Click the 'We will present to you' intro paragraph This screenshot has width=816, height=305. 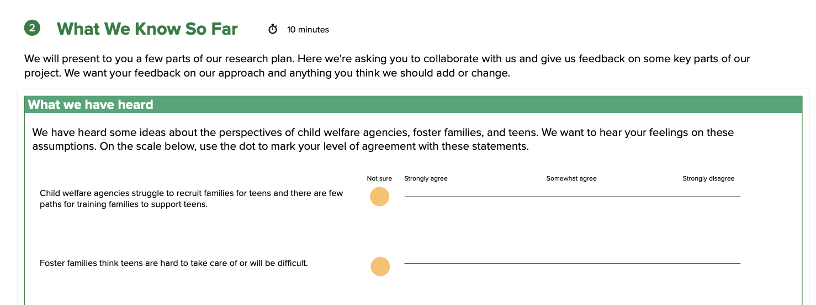pyautogui.click(x=387, y=66)
